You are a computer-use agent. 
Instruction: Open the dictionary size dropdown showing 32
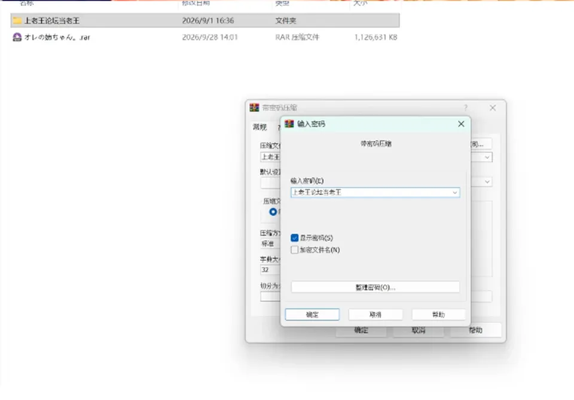tap(270, 270)
